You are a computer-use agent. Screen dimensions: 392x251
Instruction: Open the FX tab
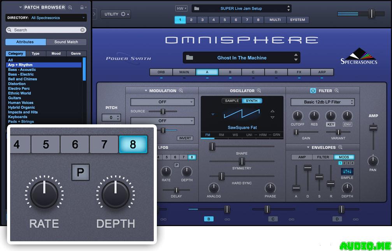pyautogui.click(x=299, y=72)
